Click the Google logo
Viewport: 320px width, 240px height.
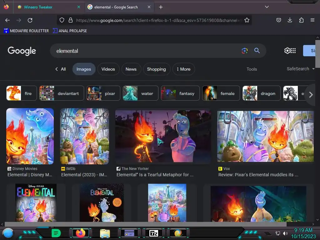point(22,51)
